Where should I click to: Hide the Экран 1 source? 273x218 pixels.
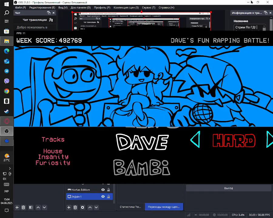pyautogui.click(x=103, y=197)
